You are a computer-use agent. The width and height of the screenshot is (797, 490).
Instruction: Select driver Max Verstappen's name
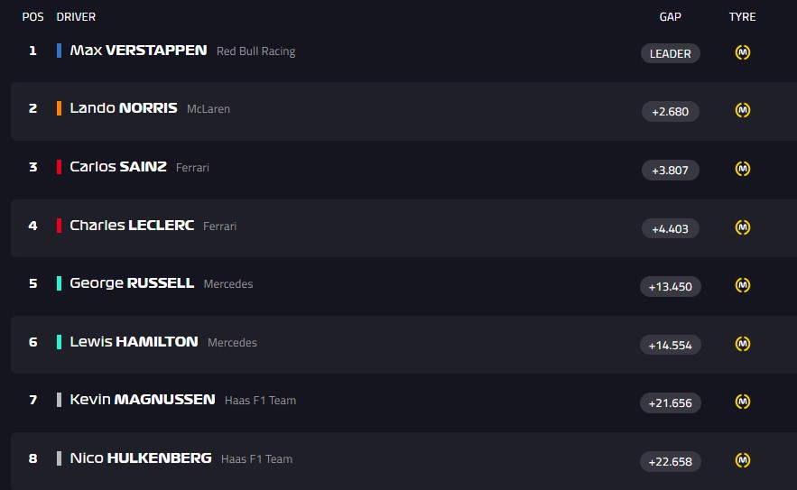pos(138,51)
